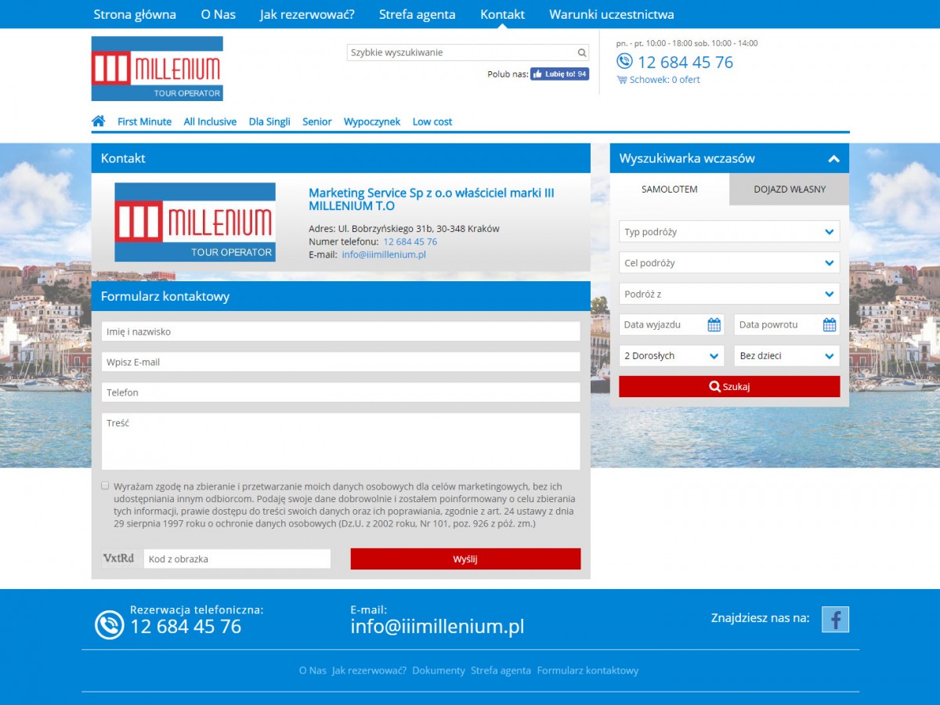
Task: Click the search magnifier icon
Action: (582, 52)
